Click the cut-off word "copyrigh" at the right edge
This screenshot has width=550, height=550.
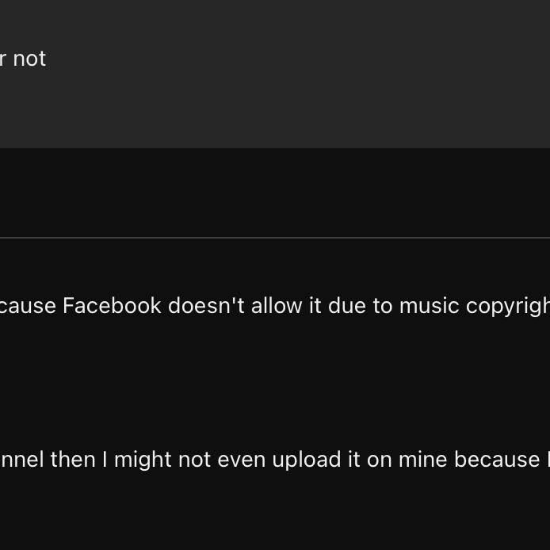508,306
